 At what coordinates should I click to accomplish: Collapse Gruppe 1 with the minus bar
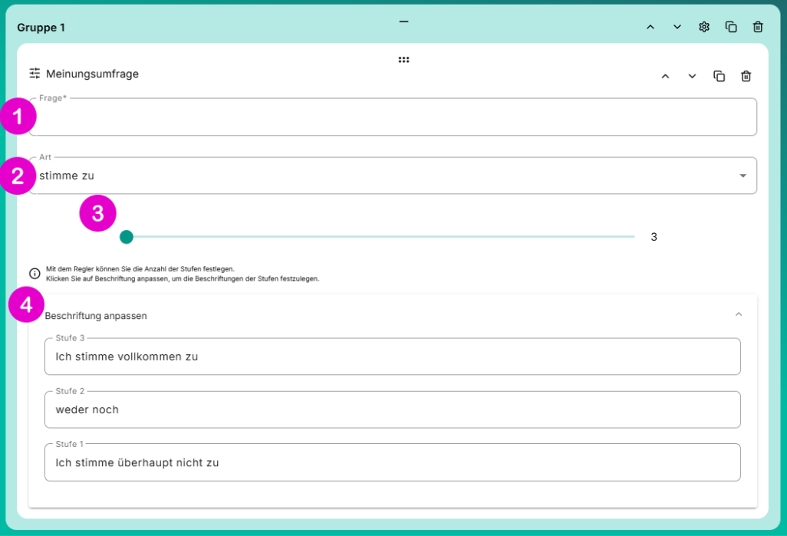(x=403, y=21)
